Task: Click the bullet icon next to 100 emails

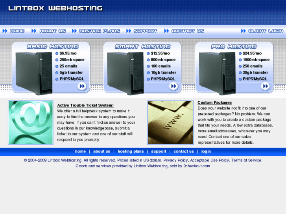Action: click(148, 66)
